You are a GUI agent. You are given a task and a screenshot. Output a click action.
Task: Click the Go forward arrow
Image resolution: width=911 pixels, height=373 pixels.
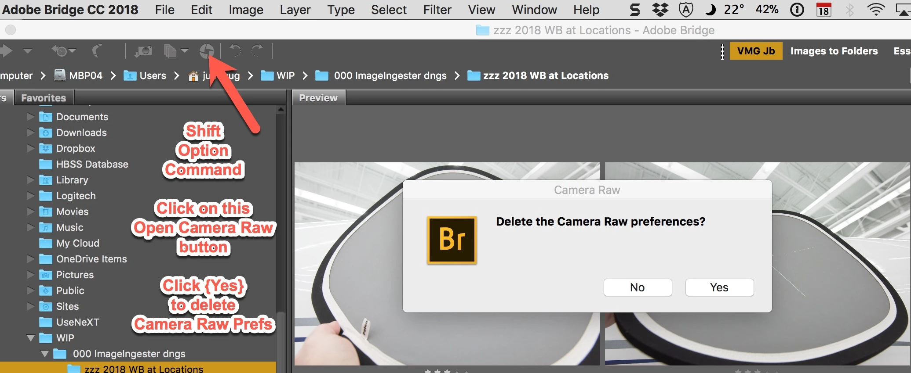pos(6,51)
